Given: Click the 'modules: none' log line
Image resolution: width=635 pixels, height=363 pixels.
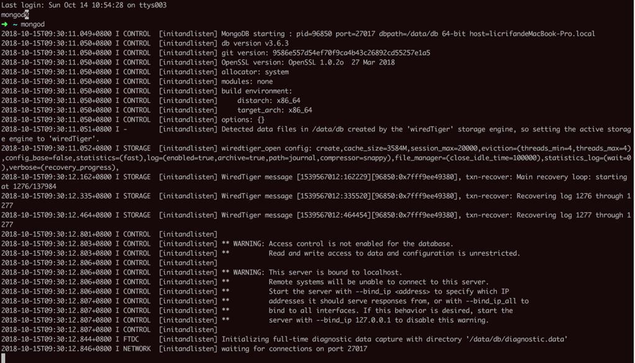Looking at the screenshot, I should 247,82.
